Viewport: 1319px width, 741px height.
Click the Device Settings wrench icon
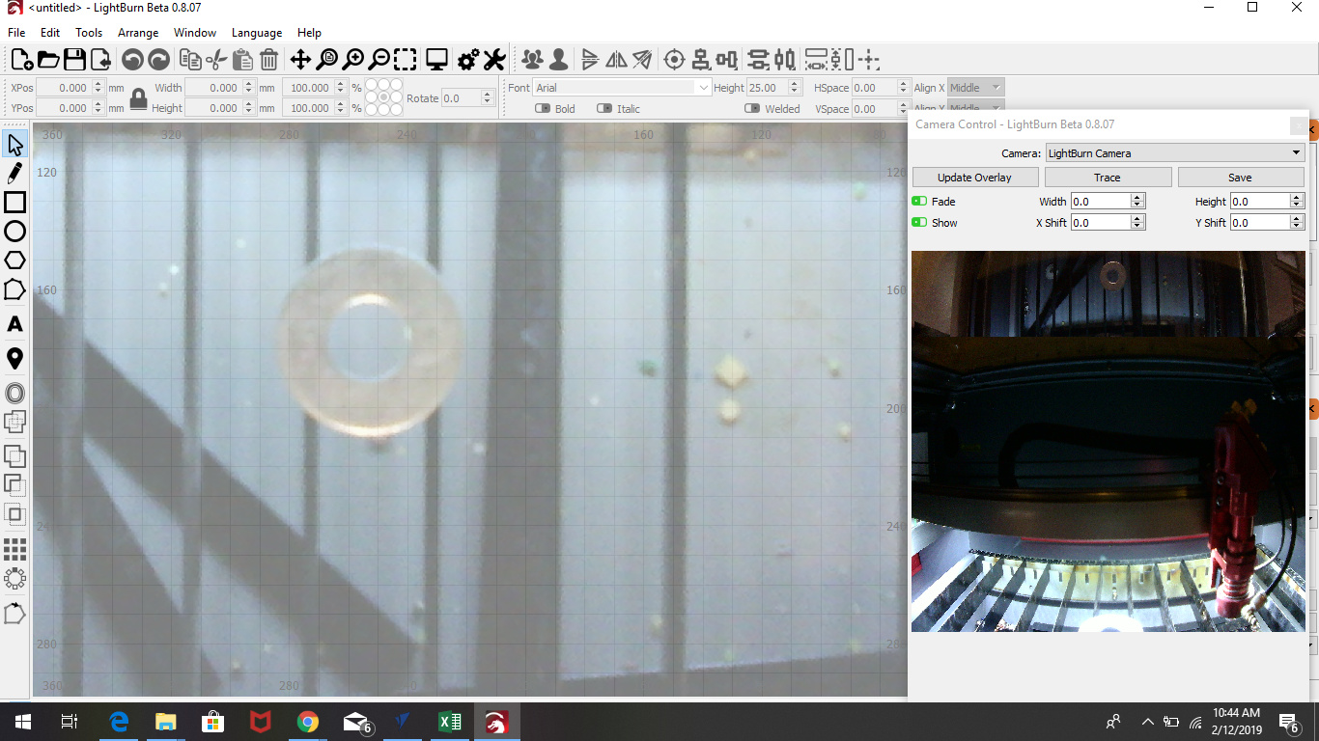[494, 60]
